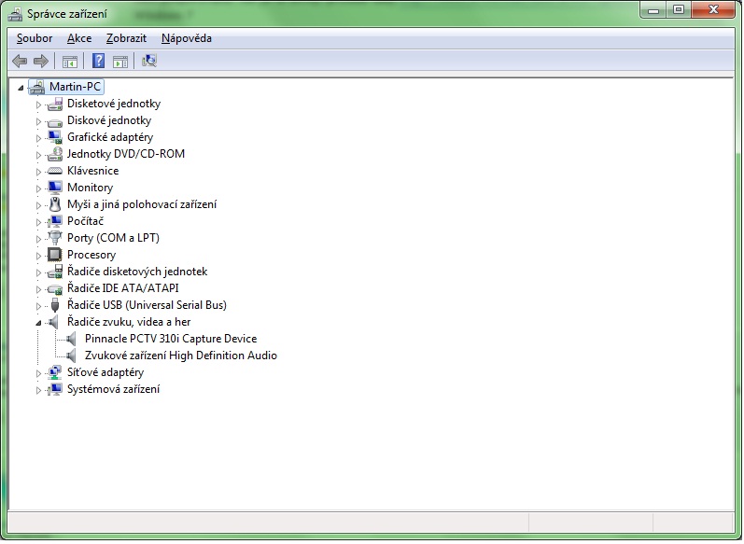
Task: Minimize the Správce zařízení window
Action: tap(653, 9)
